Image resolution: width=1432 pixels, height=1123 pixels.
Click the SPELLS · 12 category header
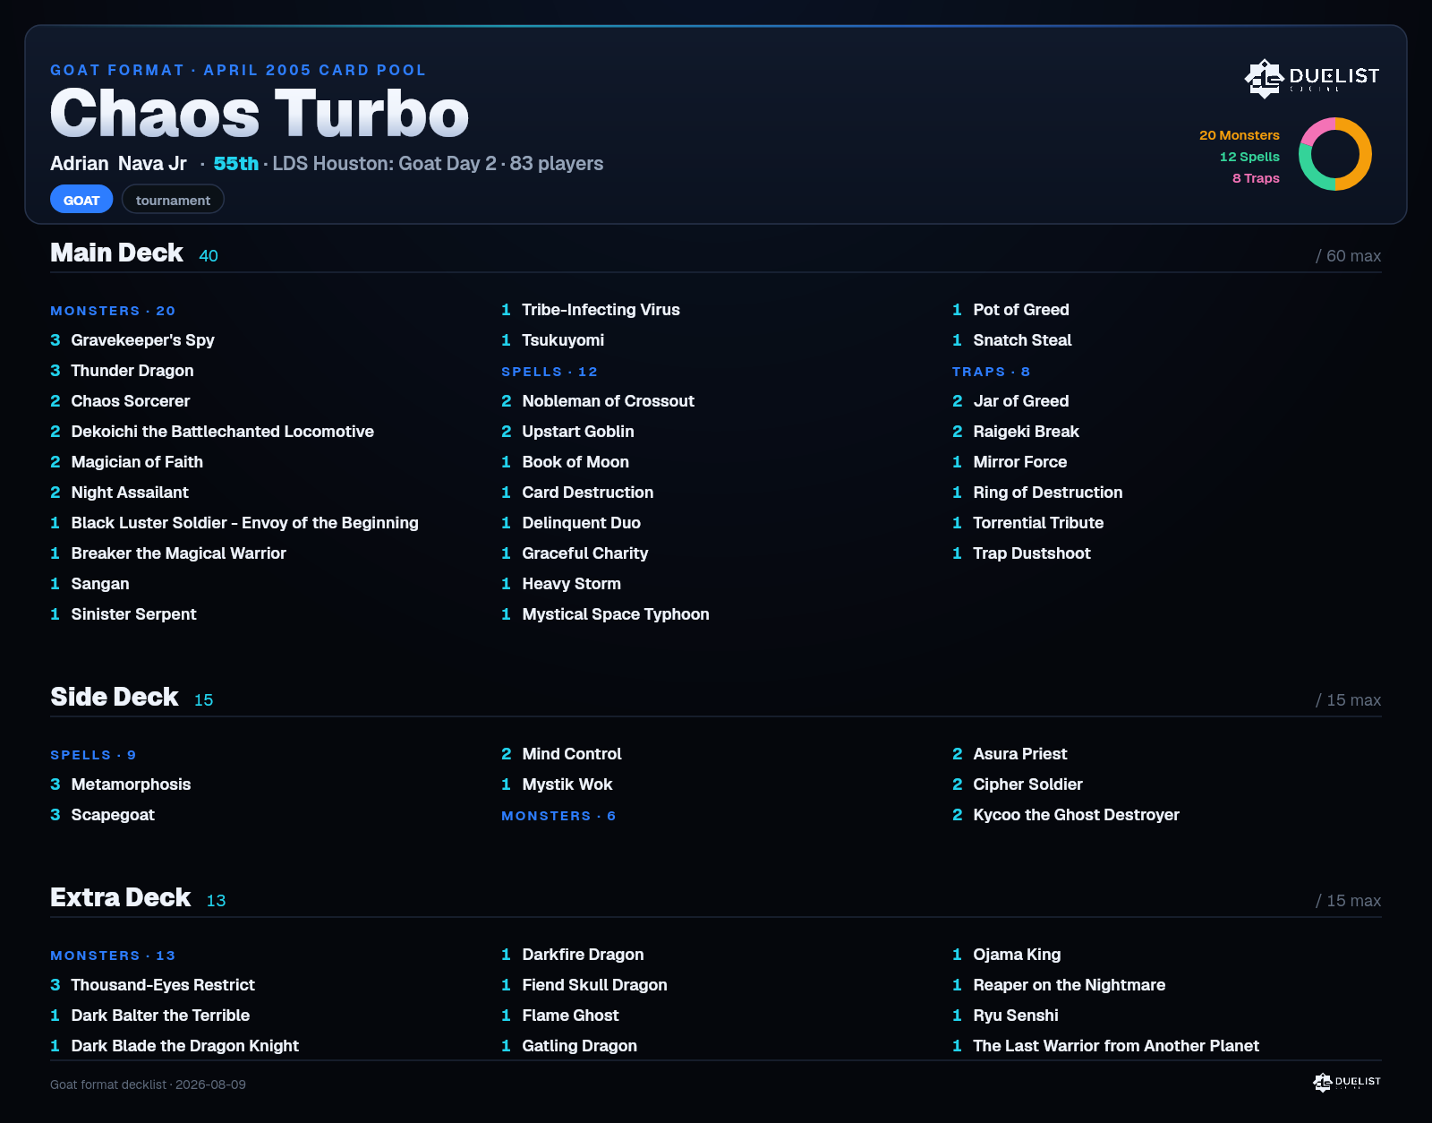(550, 372)
